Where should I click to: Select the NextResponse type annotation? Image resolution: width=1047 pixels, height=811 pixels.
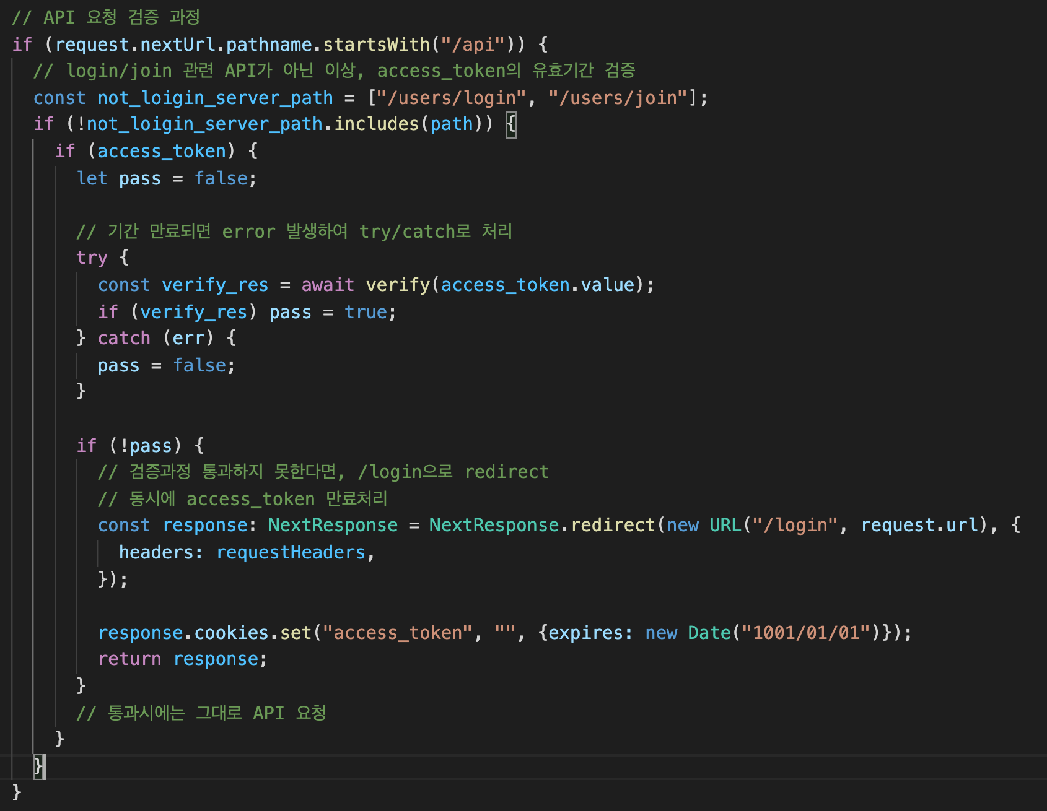332,524
